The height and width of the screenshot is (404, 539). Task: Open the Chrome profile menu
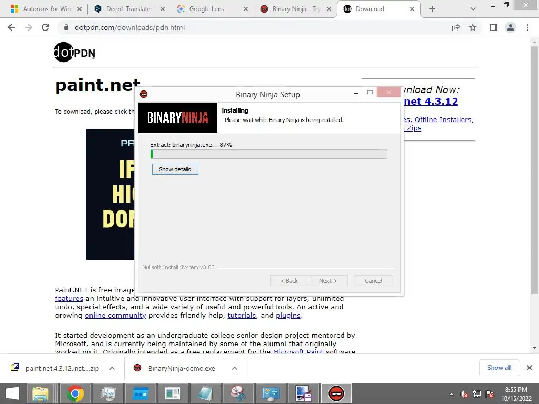click(x=511, y=27)
